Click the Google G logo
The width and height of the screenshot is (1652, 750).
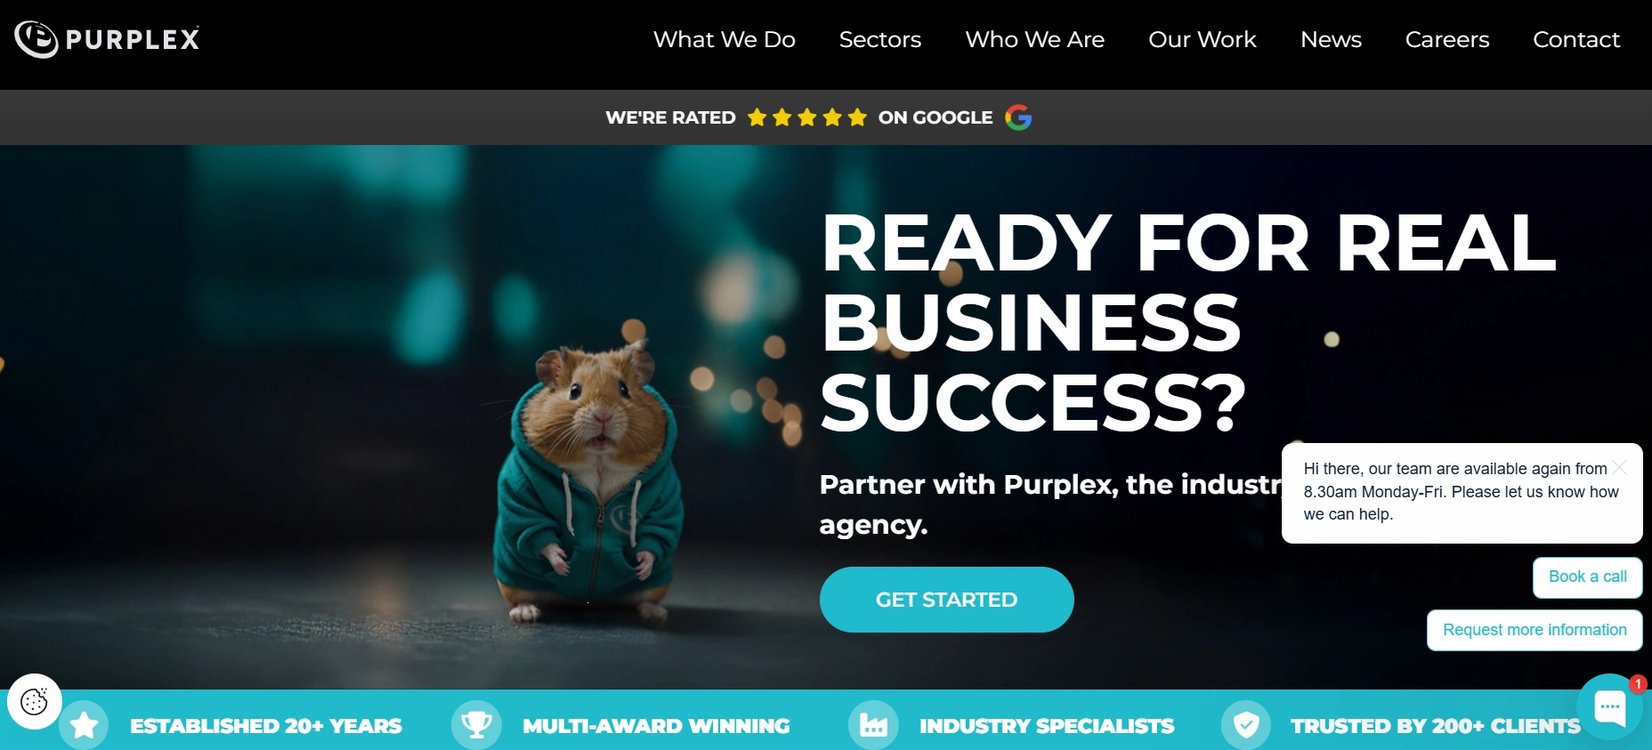(x=1018, y=117)
